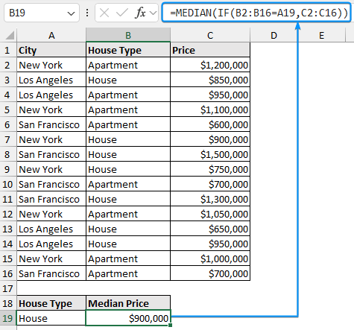Select the cell with $600,000

point(210,124)
